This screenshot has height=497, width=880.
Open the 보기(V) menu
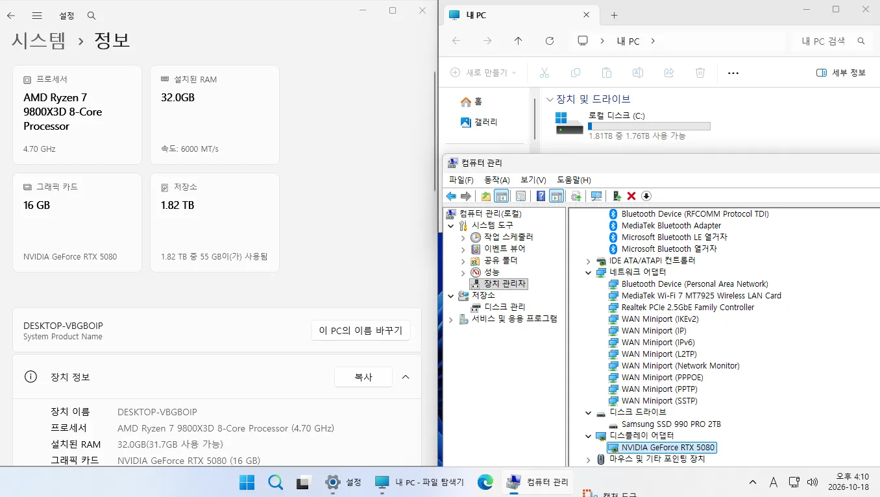(533, 180)
